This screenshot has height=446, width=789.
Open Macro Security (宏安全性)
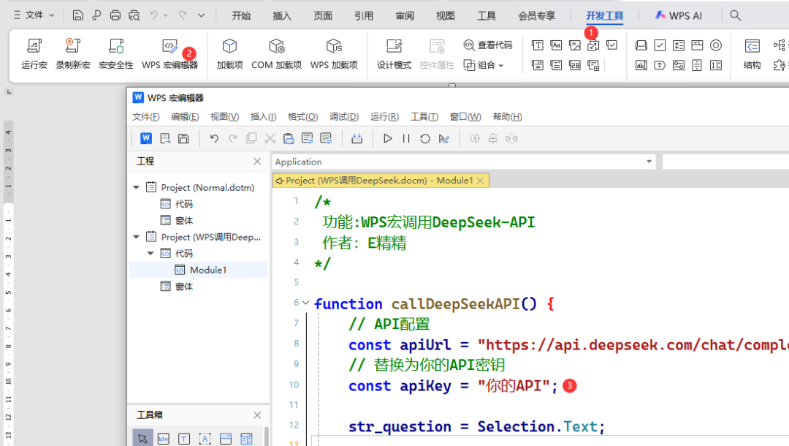(x=115, y=54)
